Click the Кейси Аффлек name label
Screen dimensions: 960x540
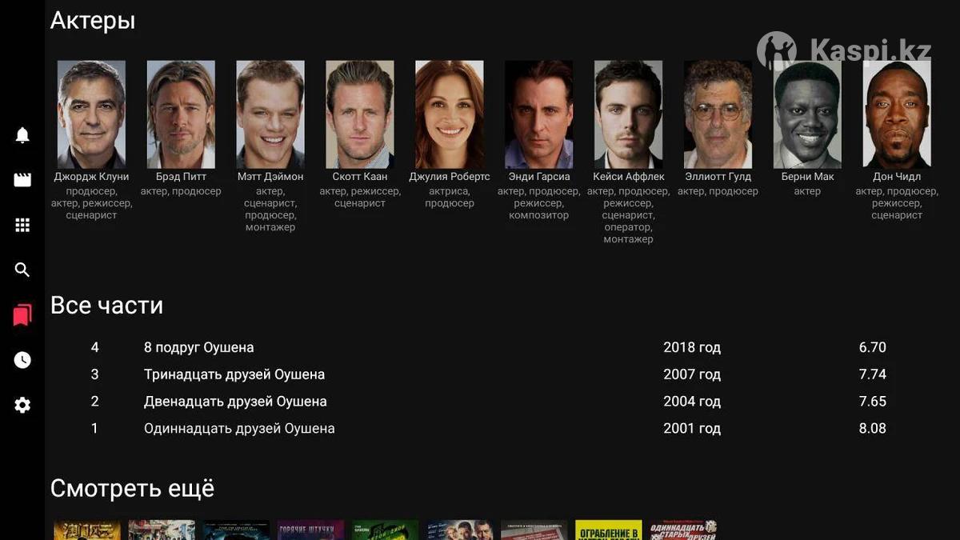coord(628,177)
